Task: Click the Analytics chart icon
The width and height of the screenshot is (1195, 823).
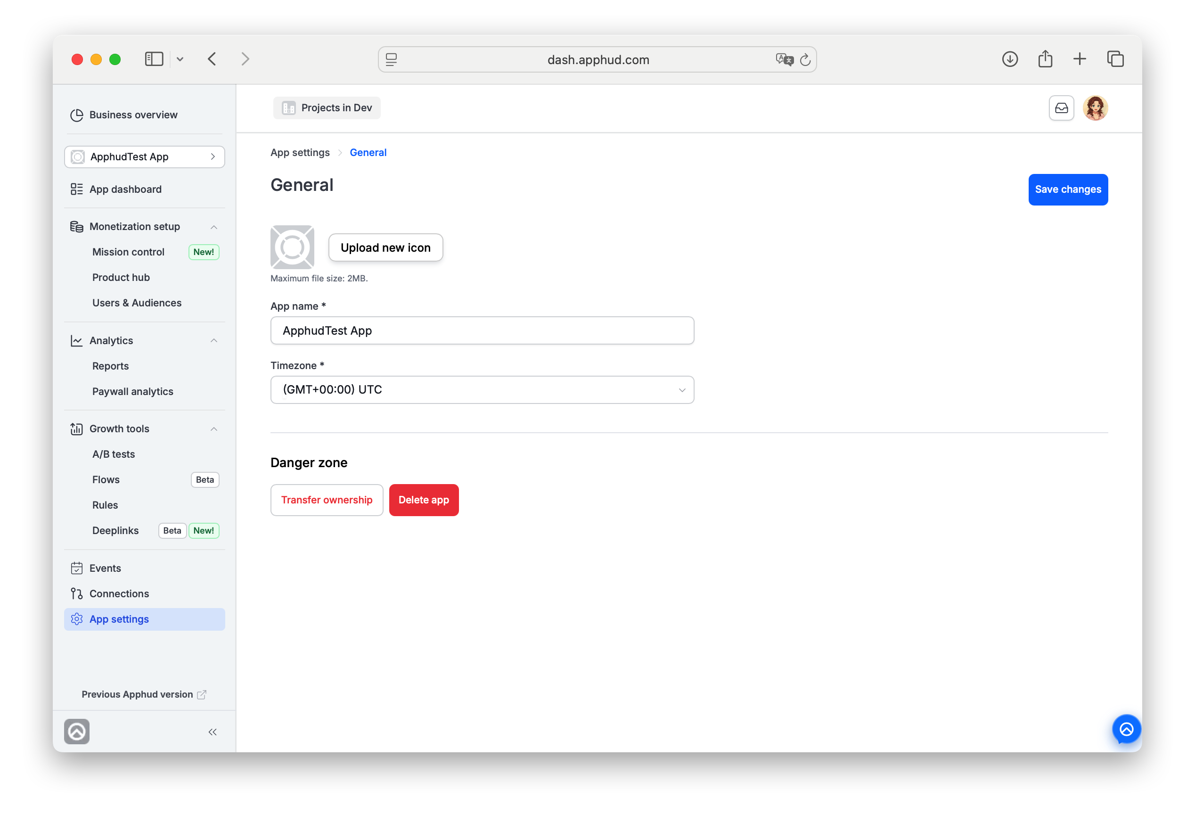Action: tap(76, 341)
